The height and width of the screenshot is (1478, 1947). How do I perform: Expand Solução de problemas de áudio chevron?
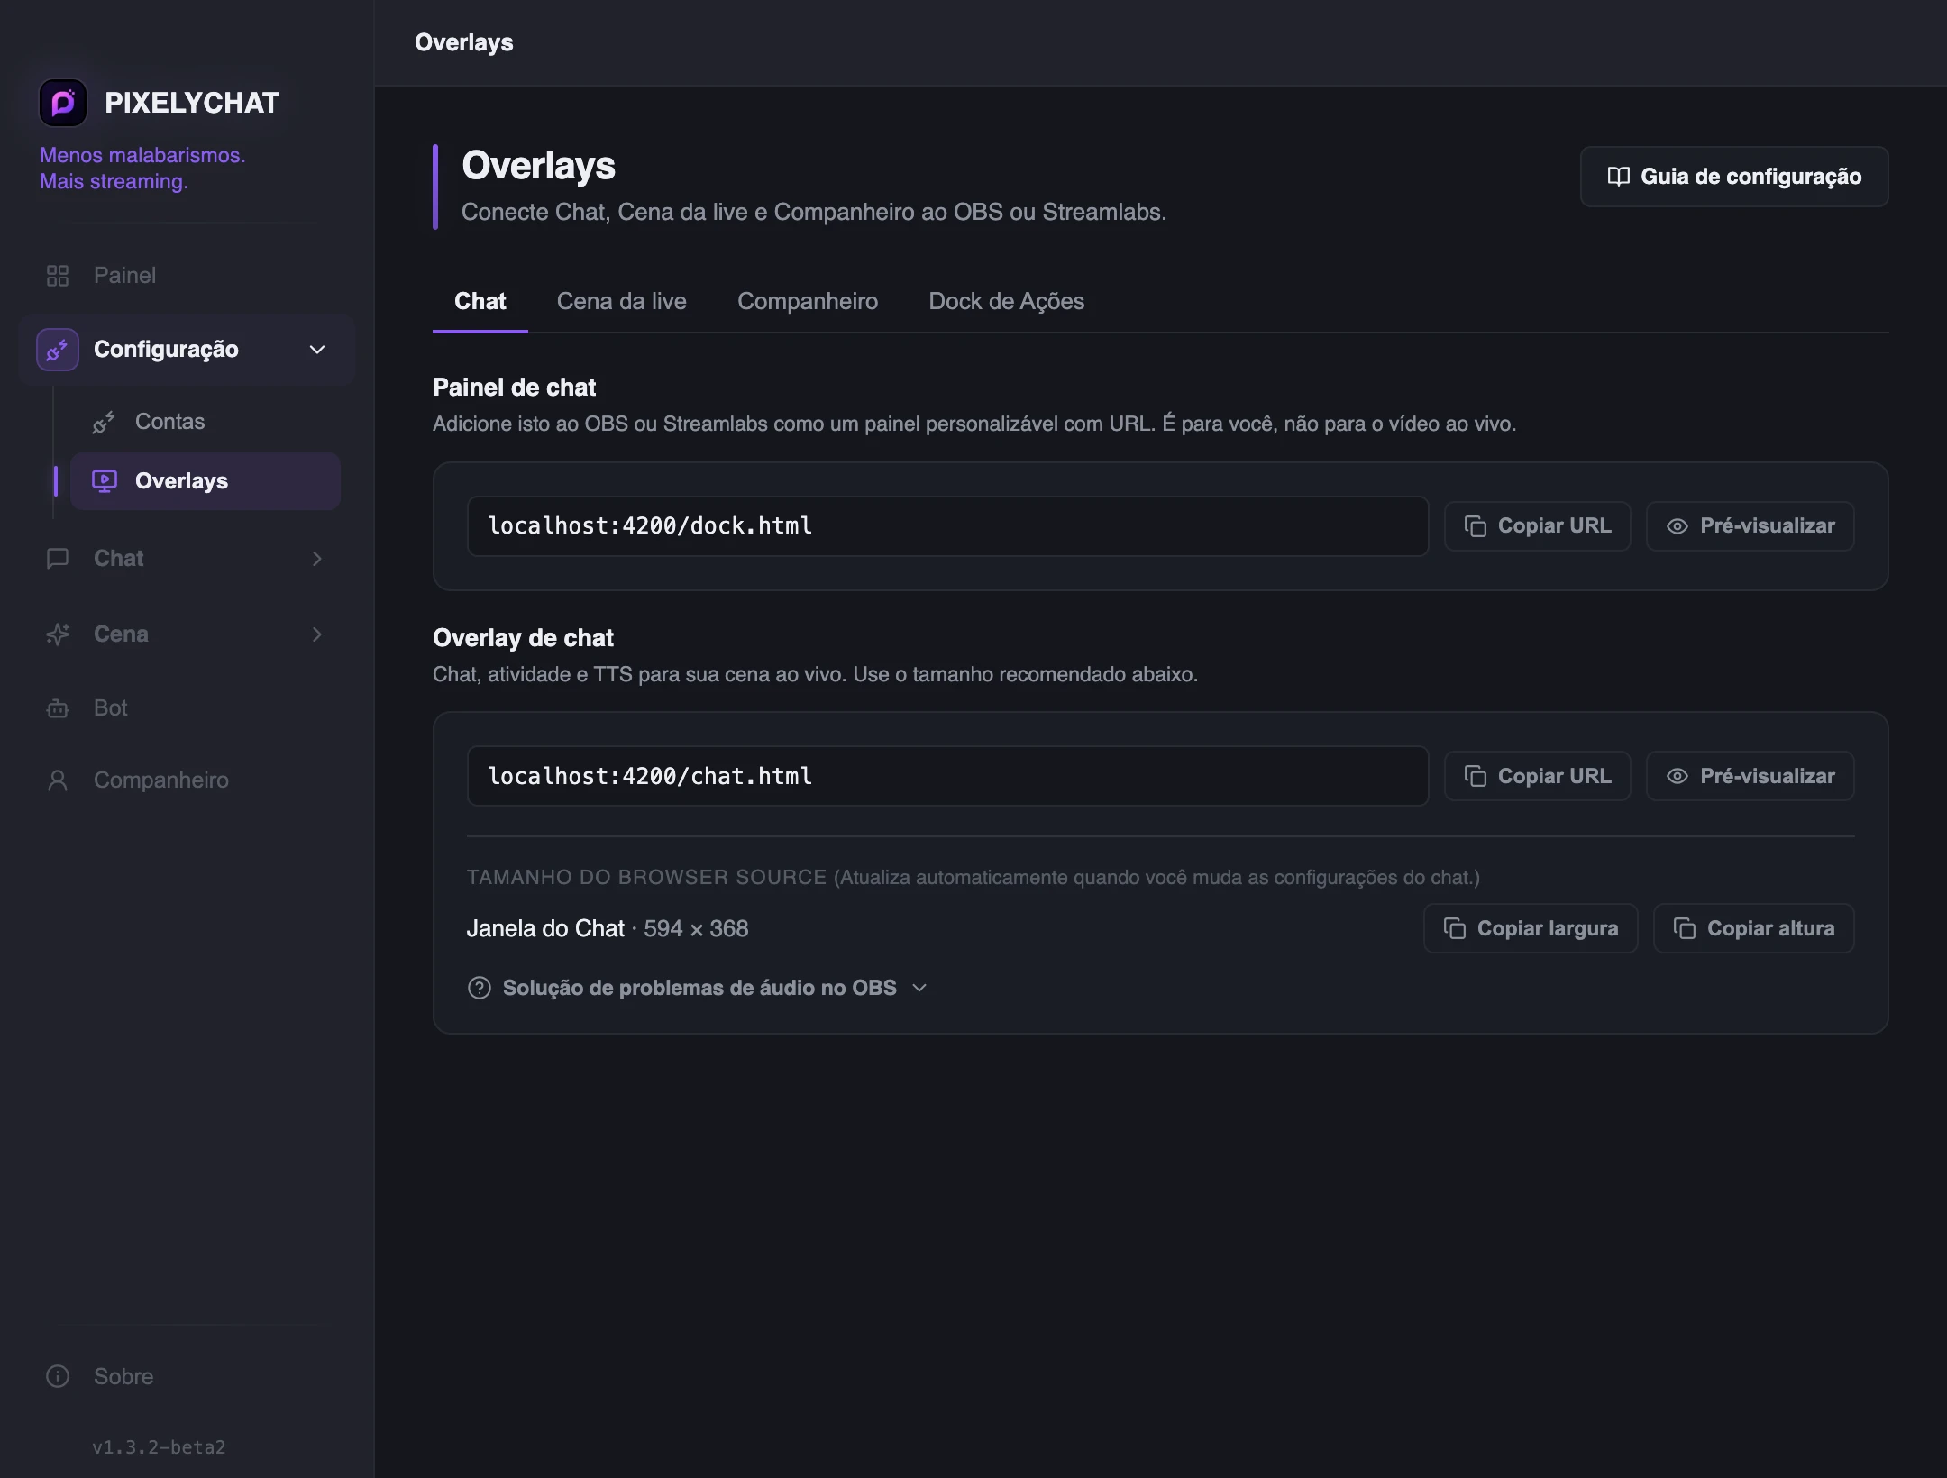[x=919, y=988]
